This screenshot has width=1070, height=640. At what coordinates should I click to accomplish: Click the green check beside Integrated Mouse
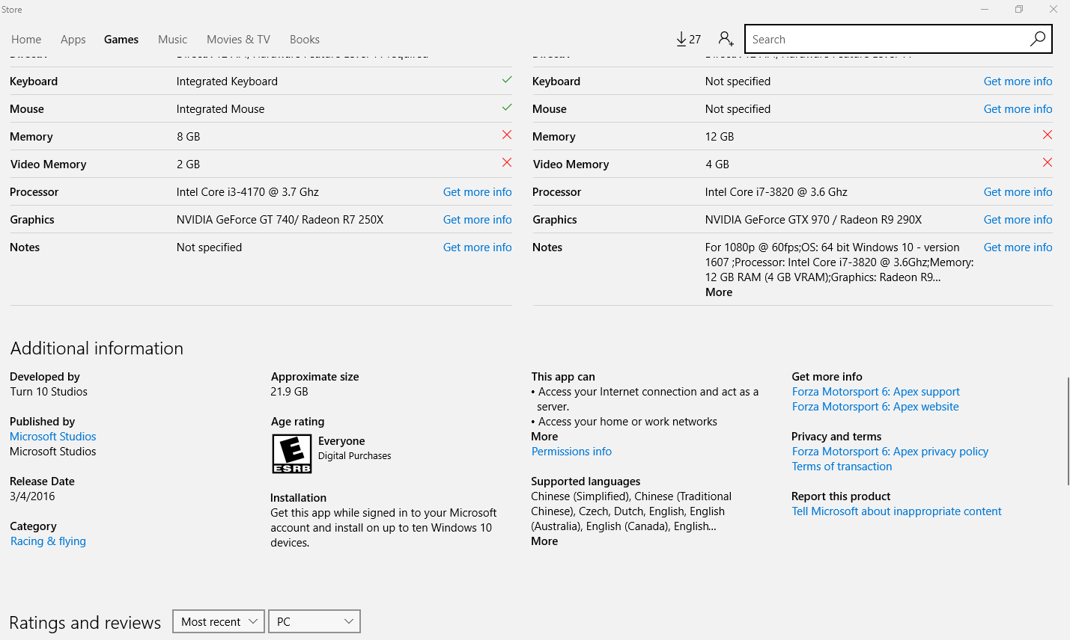click(x=507, y=108)
